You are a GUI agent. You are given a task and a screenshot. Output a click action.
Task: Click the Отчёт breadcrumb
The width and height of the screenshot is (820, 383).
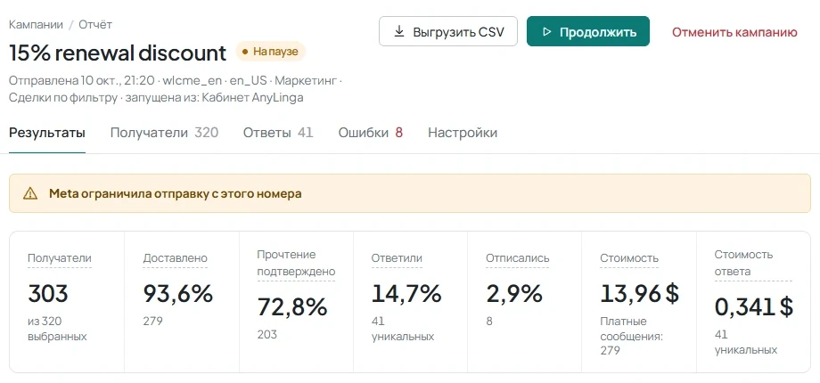[x=95, y=25]
